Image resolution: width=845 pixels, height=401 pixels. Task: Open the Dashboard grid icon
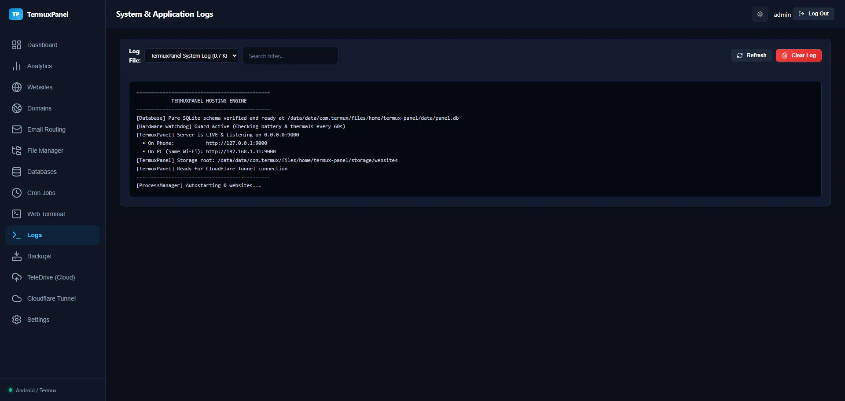click(x=17, y=45)
